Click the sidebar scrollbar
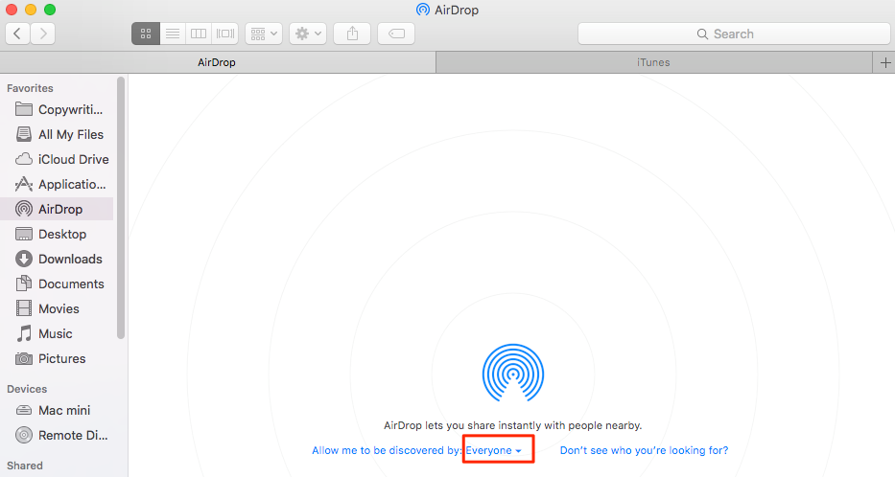This screenshot has height=477, width=895. tap(121, 208)
